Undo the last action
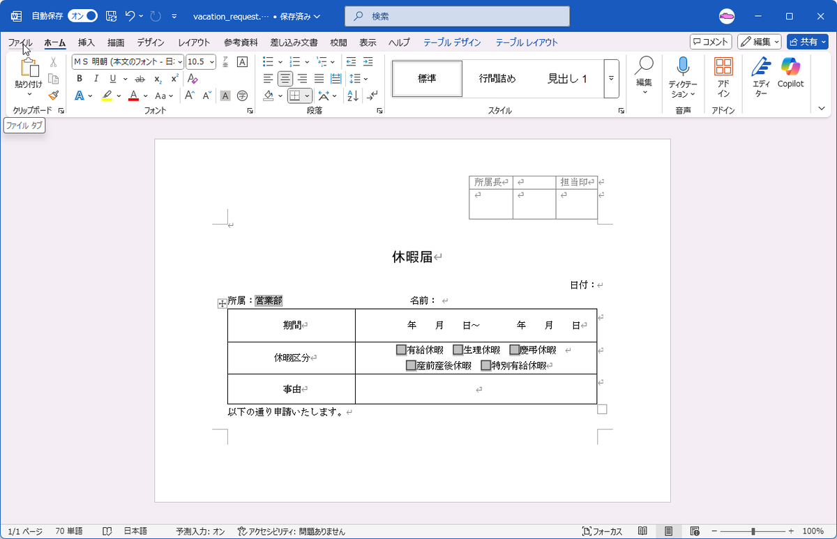 pyautogui.click(x=130, y=15)
